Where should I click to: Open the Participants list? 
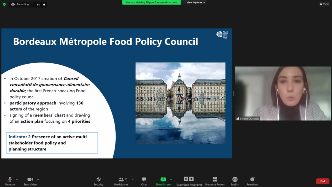(x=121, y=181)
